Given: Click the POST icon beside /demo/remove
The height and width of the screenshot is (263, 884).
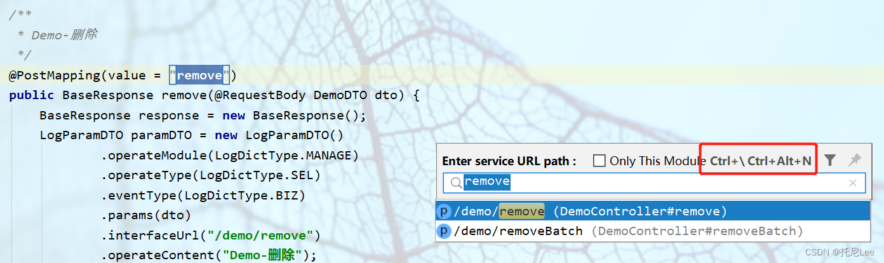Looking at the screenshot, I should pyautogui.click(x=445, y=211).
